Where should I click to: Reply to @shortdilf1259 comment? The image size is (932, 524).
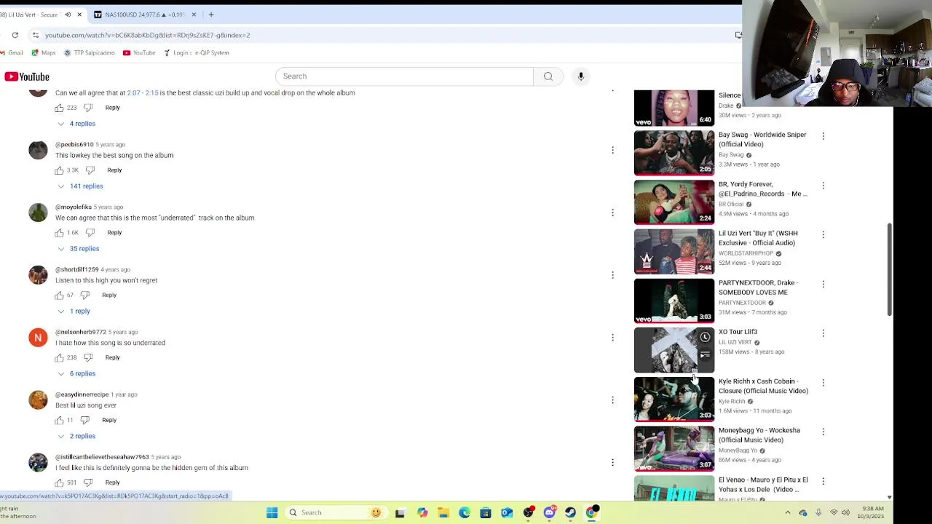109,295
